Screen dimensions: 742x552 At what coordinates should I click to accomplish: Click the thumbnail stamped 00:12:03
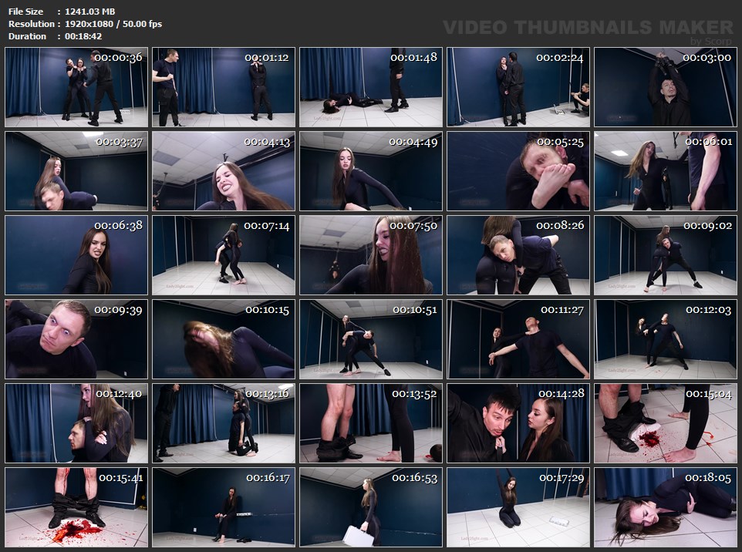coord(666,339)
